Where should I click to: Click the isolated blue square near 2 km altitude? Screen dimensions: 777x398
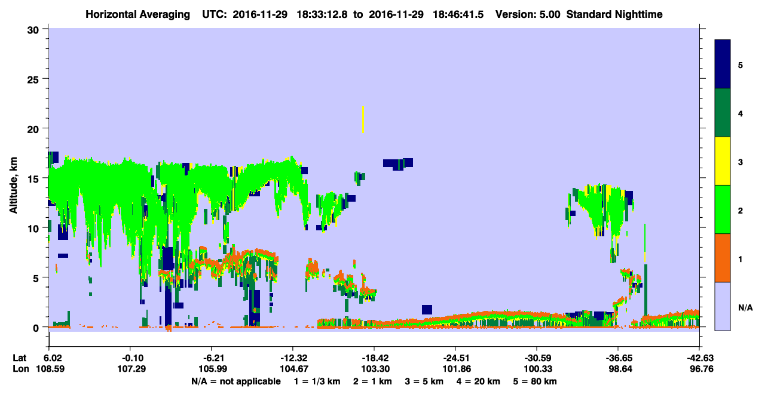click(x=427, y=309)
